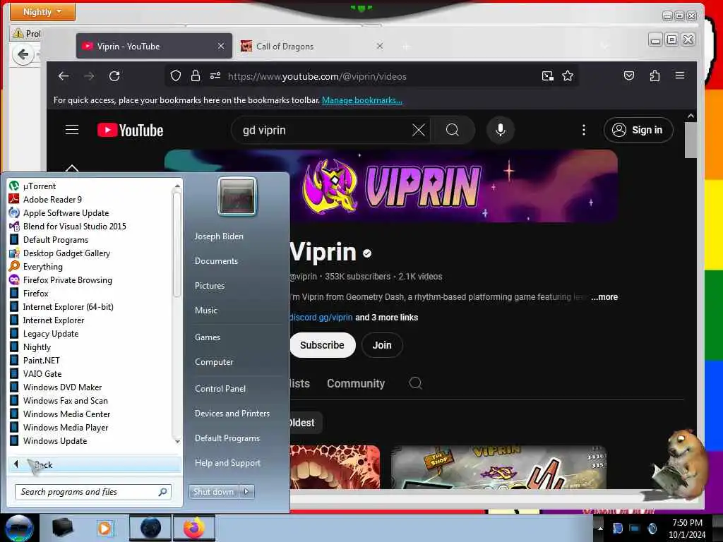This screenshot has width=723, height=542.
Task: Click the YouTube search magnifier button
Action: tap(453, 130)
